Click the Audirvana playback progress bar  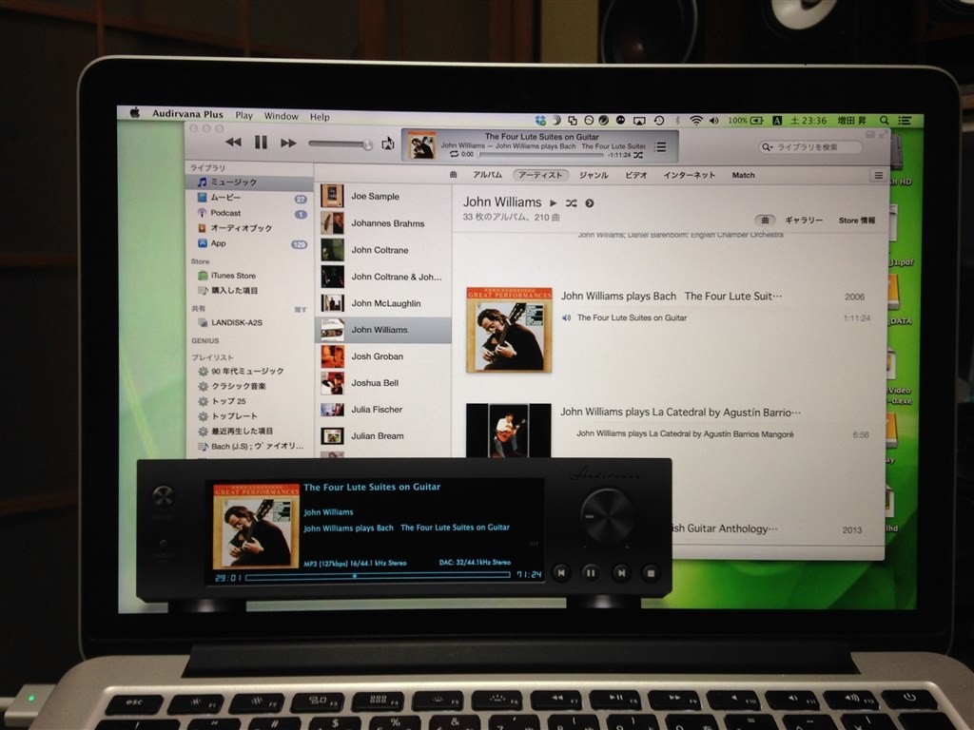coord(378,577)
